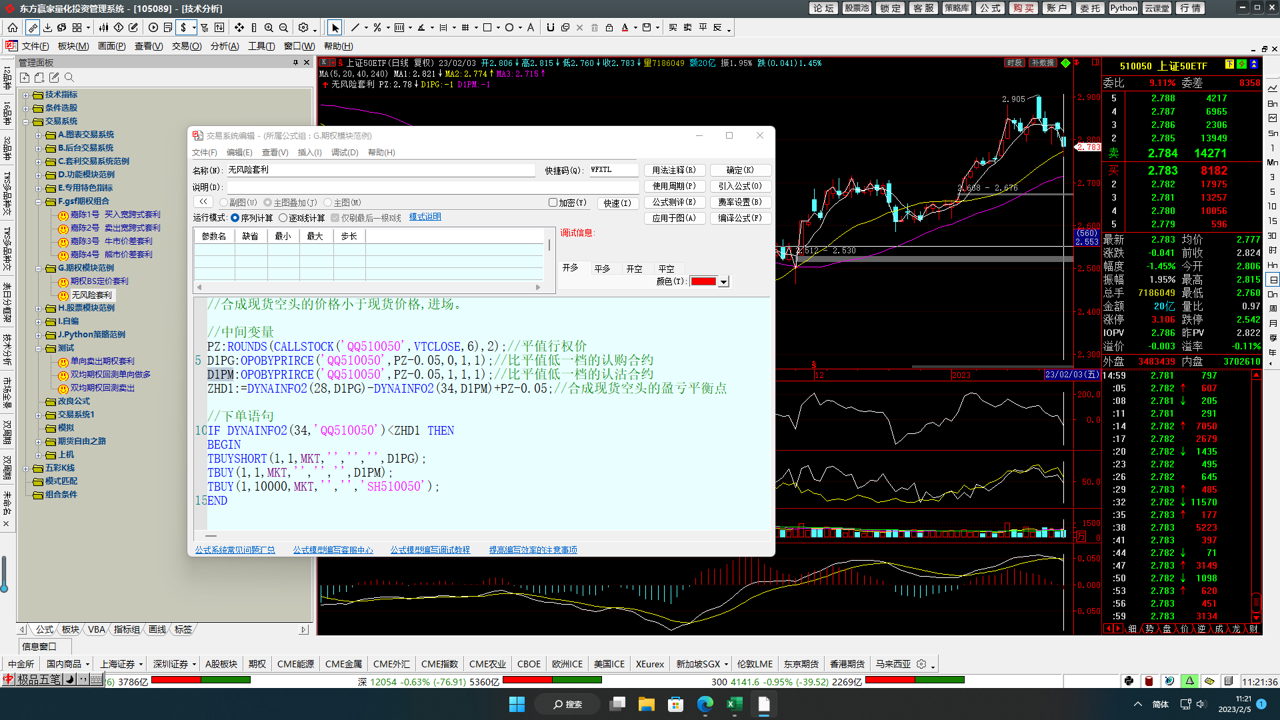Viewport: 1280px width, 720px height.
Task: Click the red color swatch in the editor
Action: click(703, 282)
